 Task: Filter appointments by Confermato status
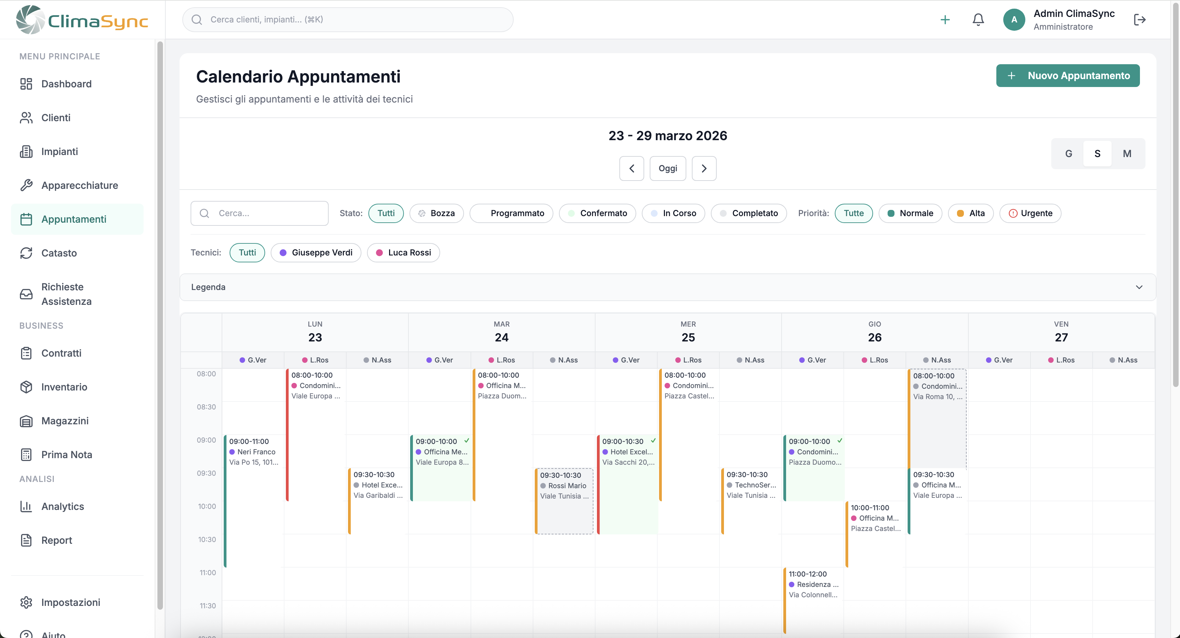point(597,213)
